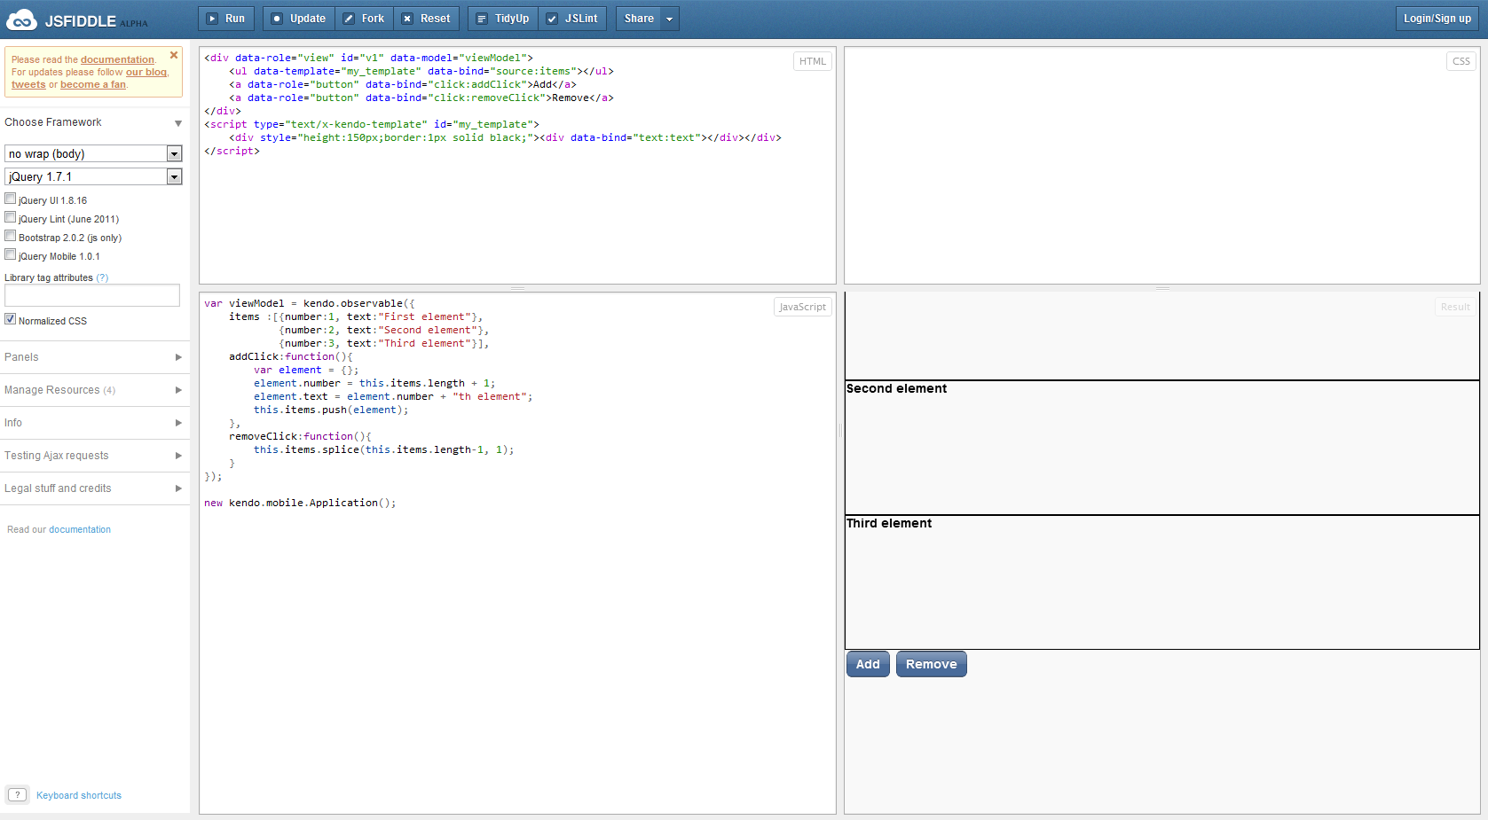
Task: Click the Run toolbar label
Action: [x=235, y=19]
